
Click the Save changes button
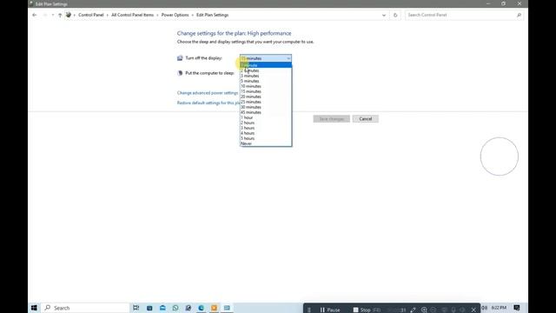coord(331,119)
